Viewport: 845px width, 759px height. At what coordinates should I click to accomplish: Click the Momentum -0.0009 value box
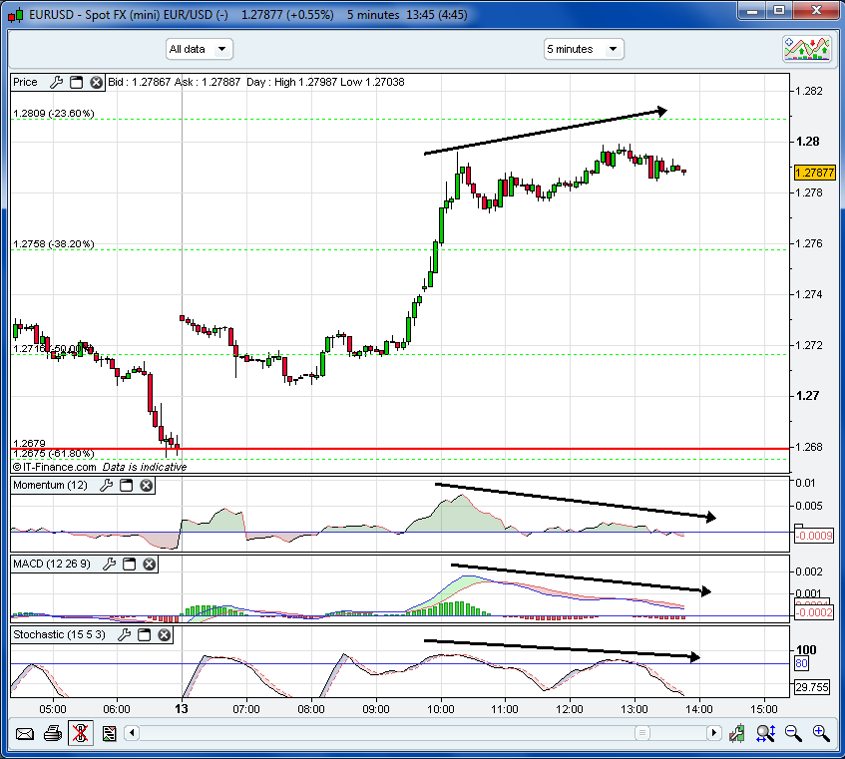tap(814, 536)
